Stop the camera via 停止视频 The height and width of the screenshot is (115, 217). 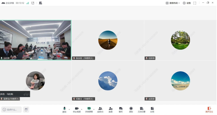(x=77, y=110)
